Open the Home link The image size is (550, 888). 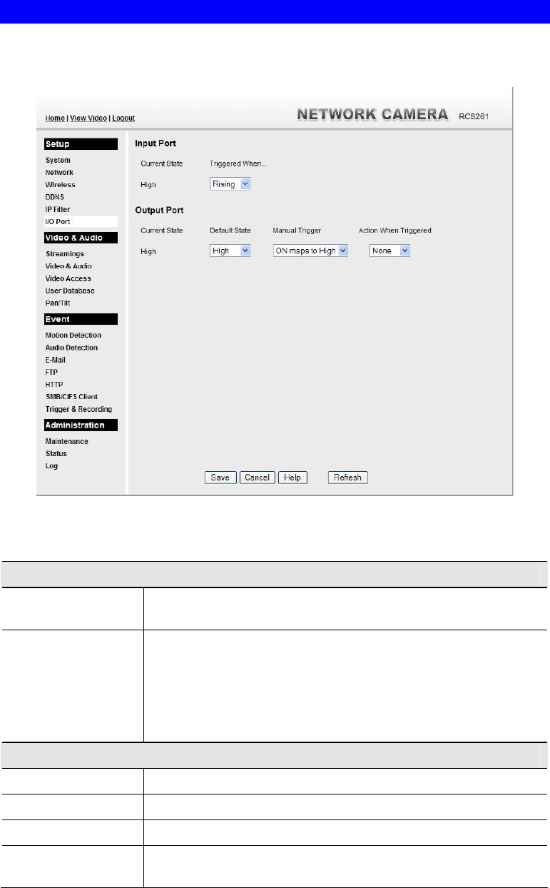[x=54, y=118]
